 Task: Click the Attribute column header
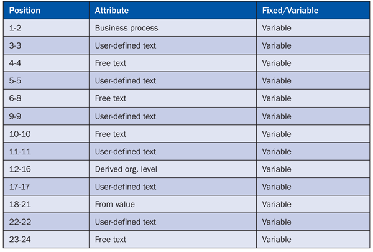112,11
